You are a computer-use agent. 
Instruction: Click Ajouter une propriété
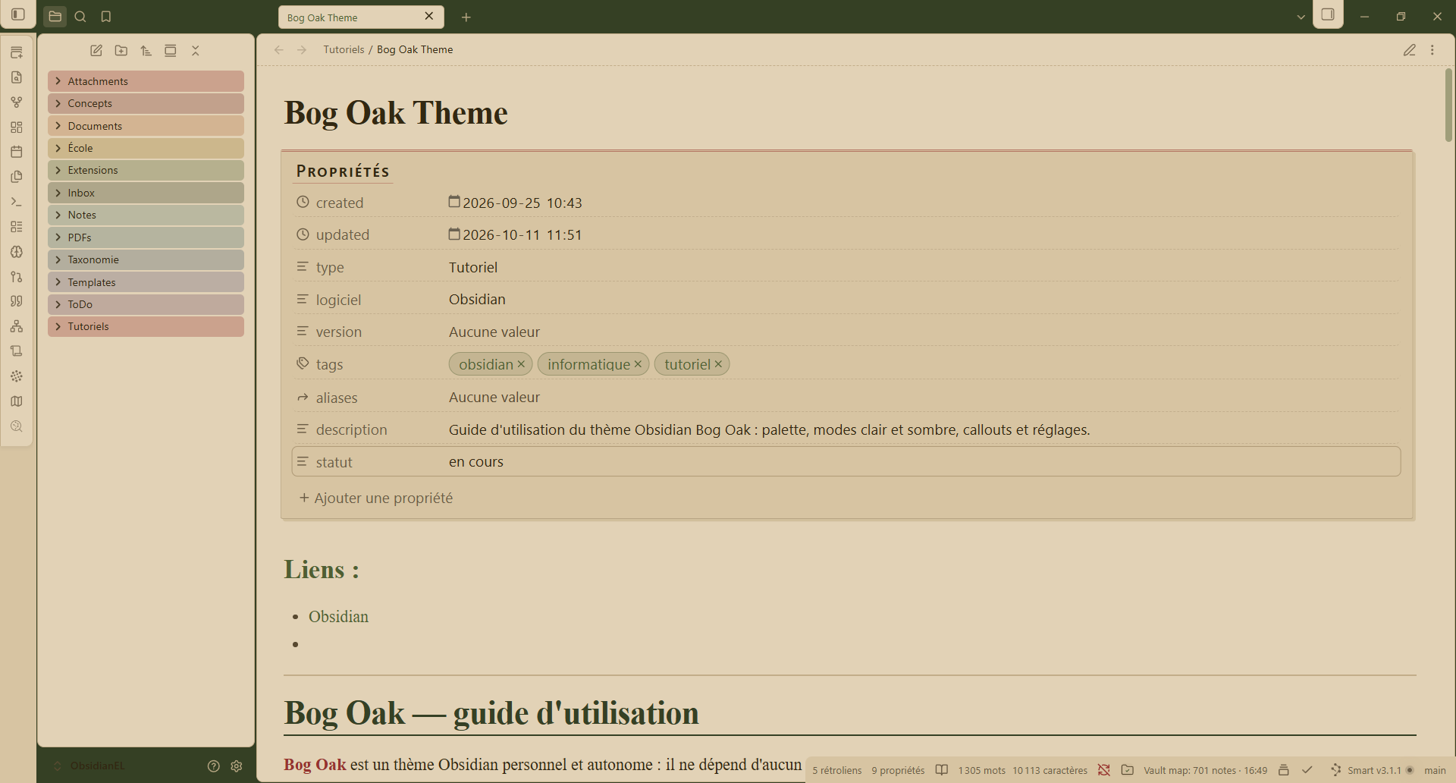pos(376,498)
